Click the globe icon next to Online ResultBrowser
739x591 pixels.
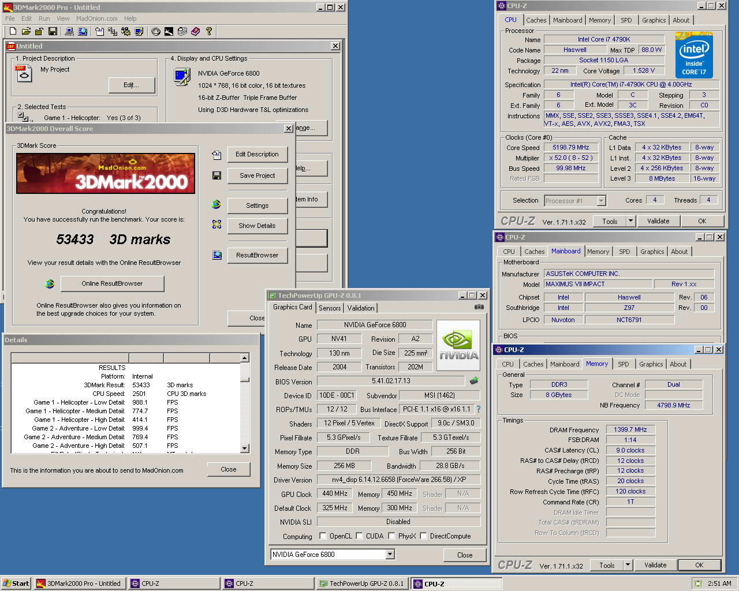tap(50, 283)
